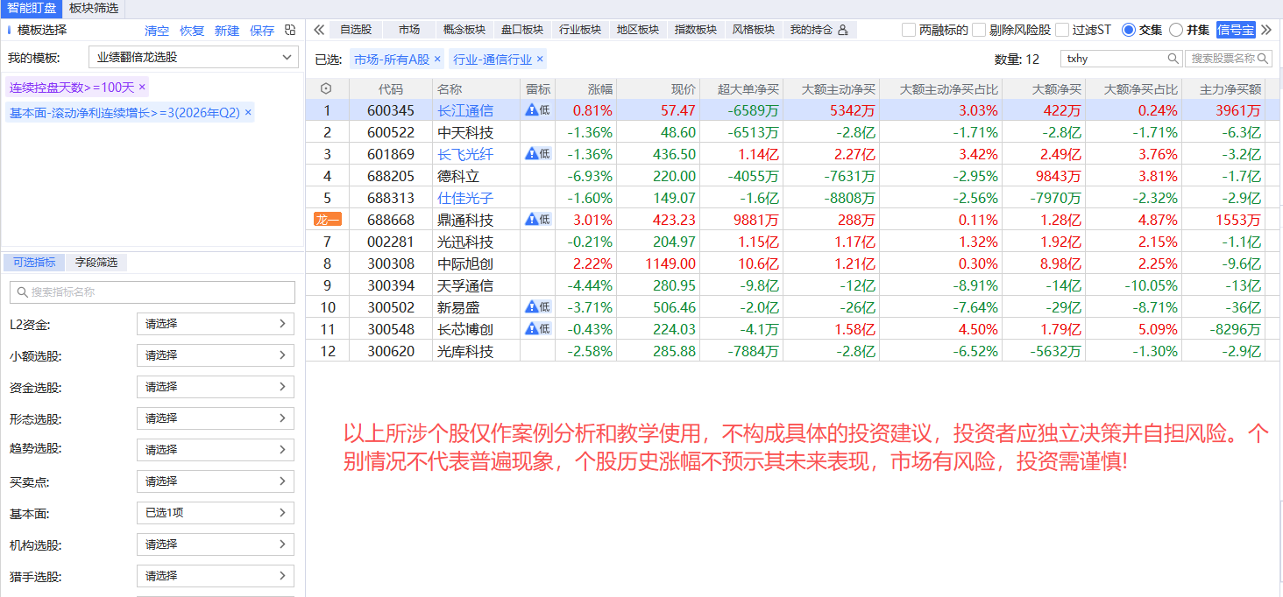
Task: Open stock 中际旭创 in the list
Action: (465, 263)
